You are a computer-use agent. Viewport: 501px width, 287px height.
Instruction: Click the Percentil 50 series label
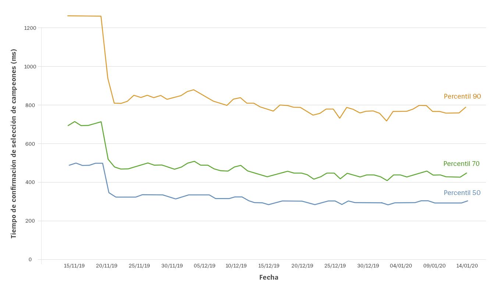coord(462,193)
